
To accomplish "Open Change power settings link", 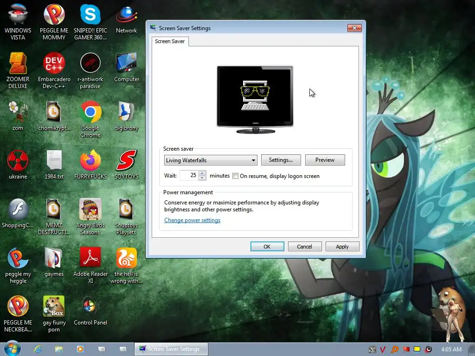I will 193,220.
